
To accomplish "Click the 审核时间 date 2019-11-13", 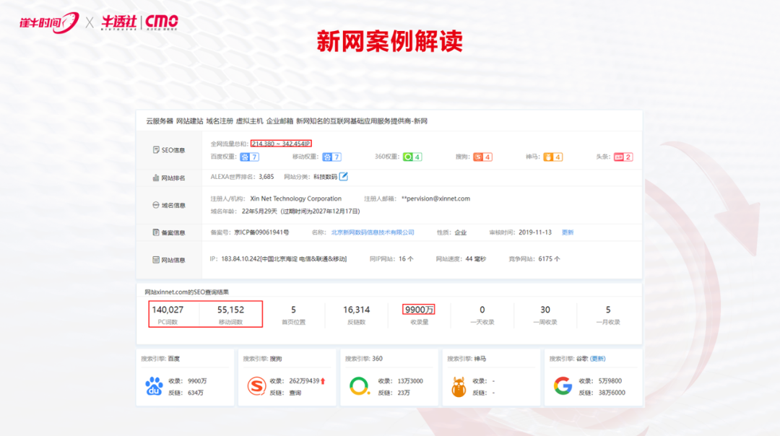I will click(x=535, y=232).
